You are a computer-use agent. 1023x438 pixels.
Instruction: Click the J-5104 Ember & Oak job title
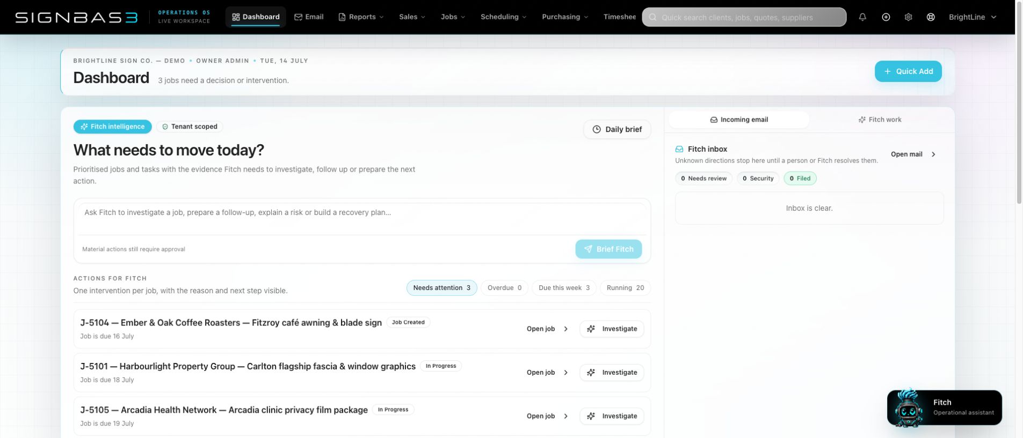pos(231,323)
